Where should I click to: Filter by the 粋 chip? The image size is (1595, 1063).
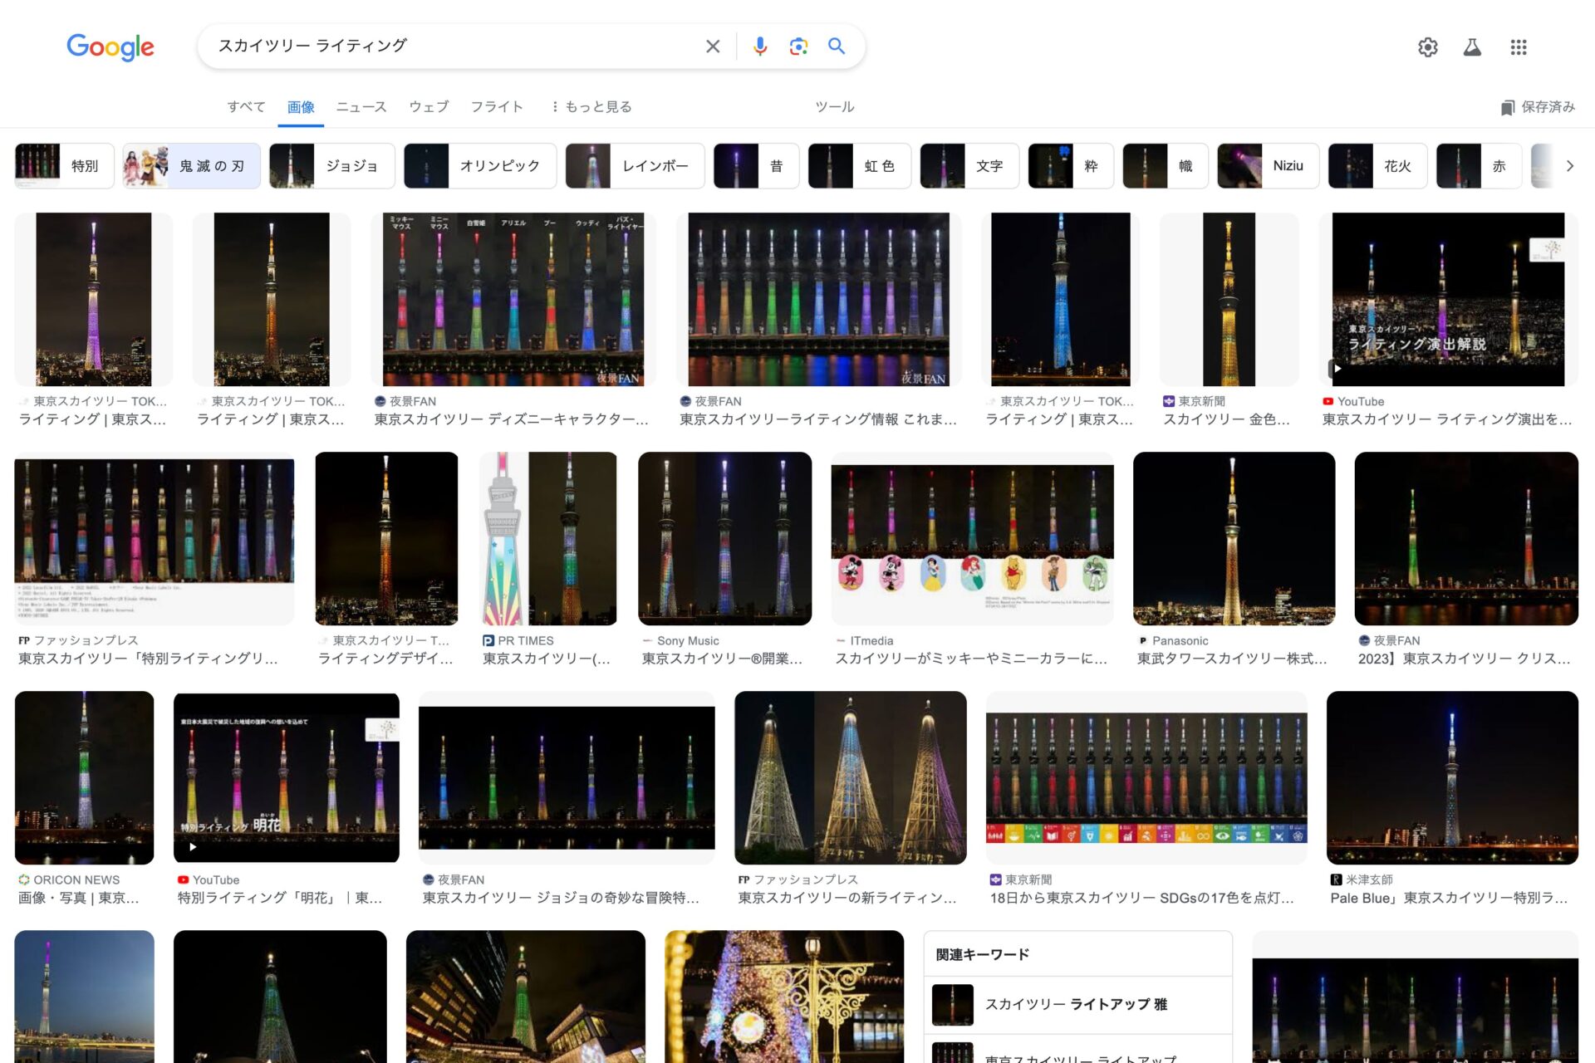pos(1071,166)
